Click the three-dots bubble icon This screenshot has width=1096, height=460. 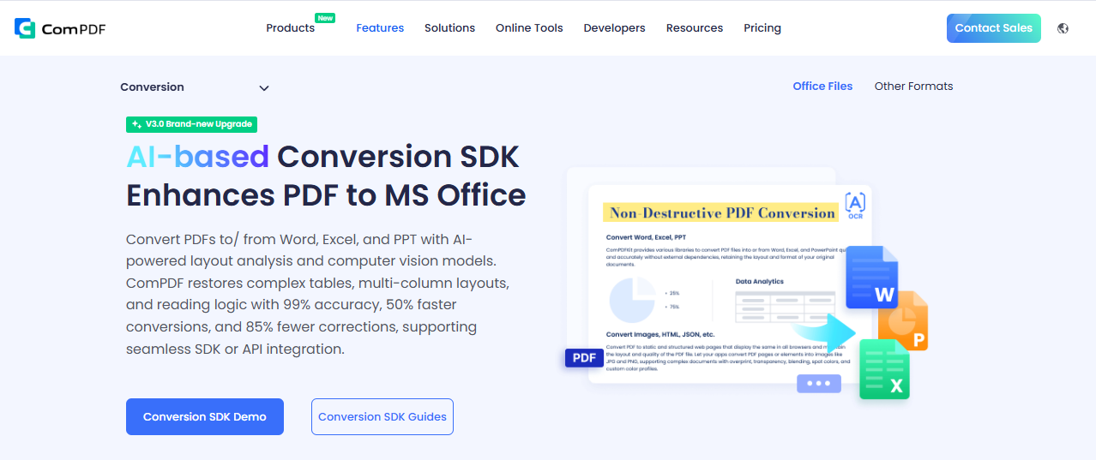[x=819, y=384]
